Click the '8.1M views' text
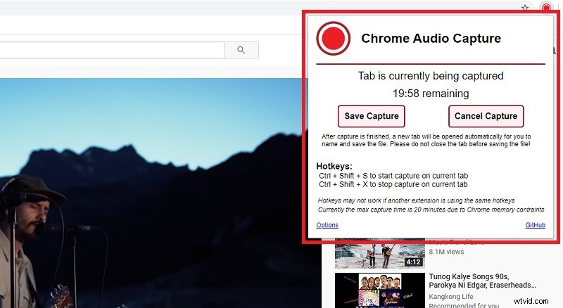563x308 pixels. click(x=446, y=252)
